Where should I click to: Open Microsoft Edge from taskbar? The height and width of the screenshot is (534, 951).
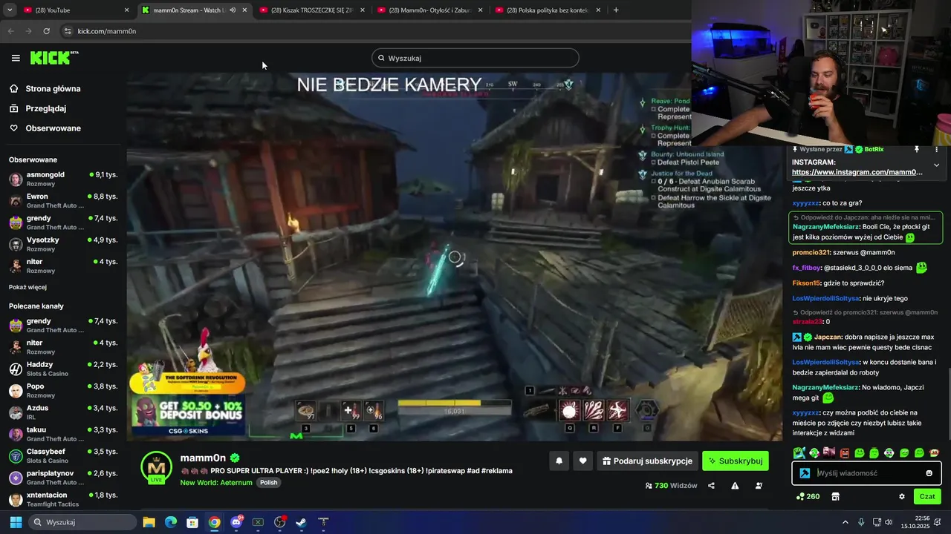click(x=170, y=522)
